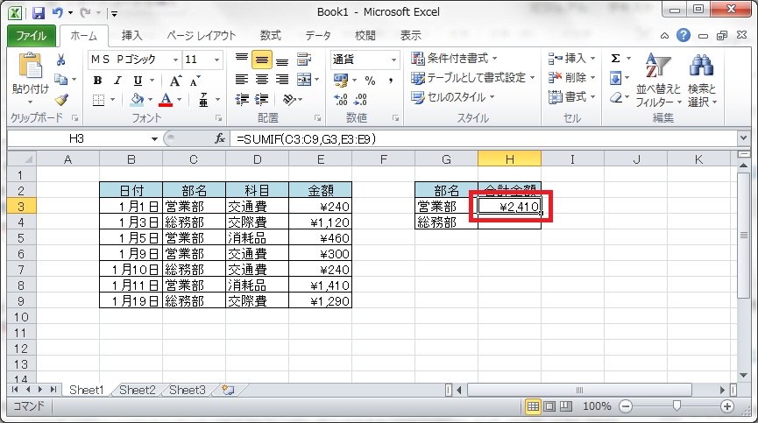Toggle Wrap Text in alignment group
Screen dimensions: 758x423
(x=304, y=60)
